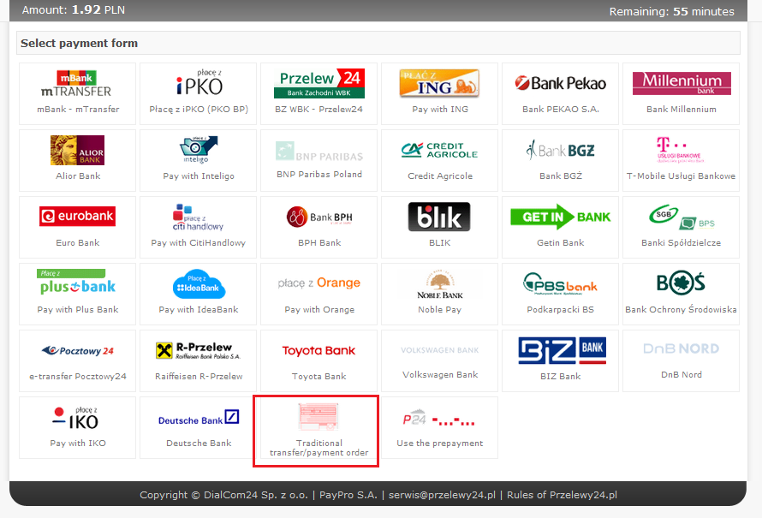This screenshot has height=518, width=762.
Task: Choose the green Getin Bank logo
Action: 560,217
